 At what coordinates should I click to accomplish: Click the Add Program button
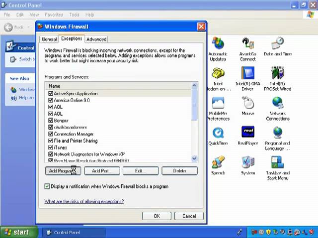63,171
